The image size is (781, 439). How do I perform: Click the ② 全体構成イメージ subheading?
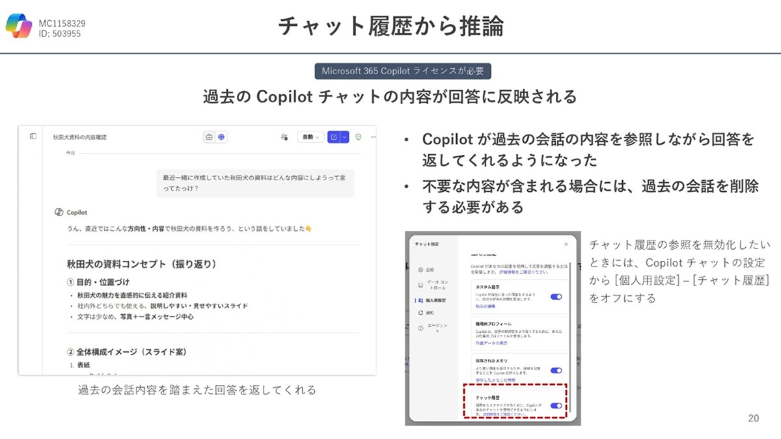point(127,352)
